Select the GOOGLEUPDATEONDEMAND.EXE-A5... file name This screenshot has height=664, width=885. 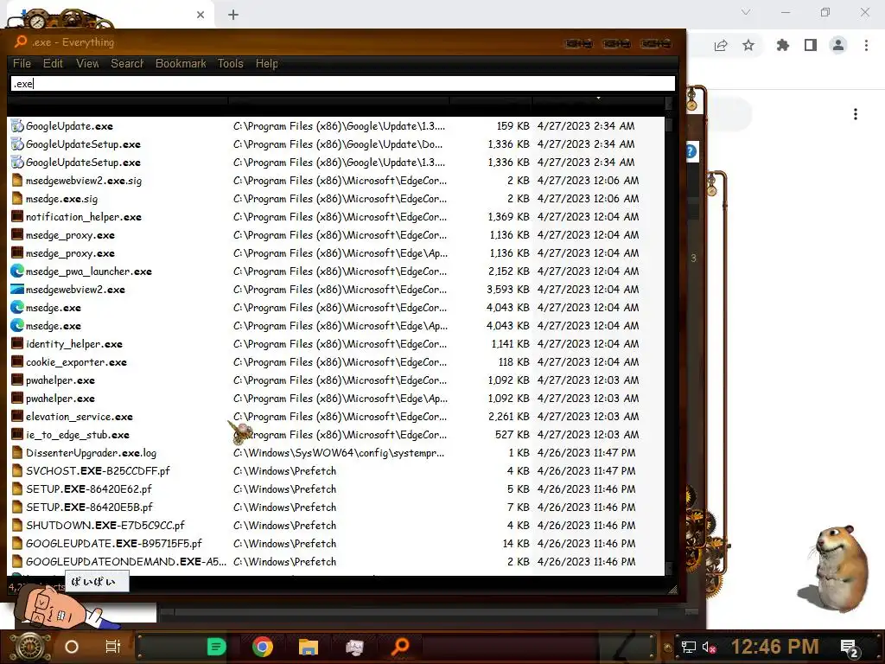(126, 561)
